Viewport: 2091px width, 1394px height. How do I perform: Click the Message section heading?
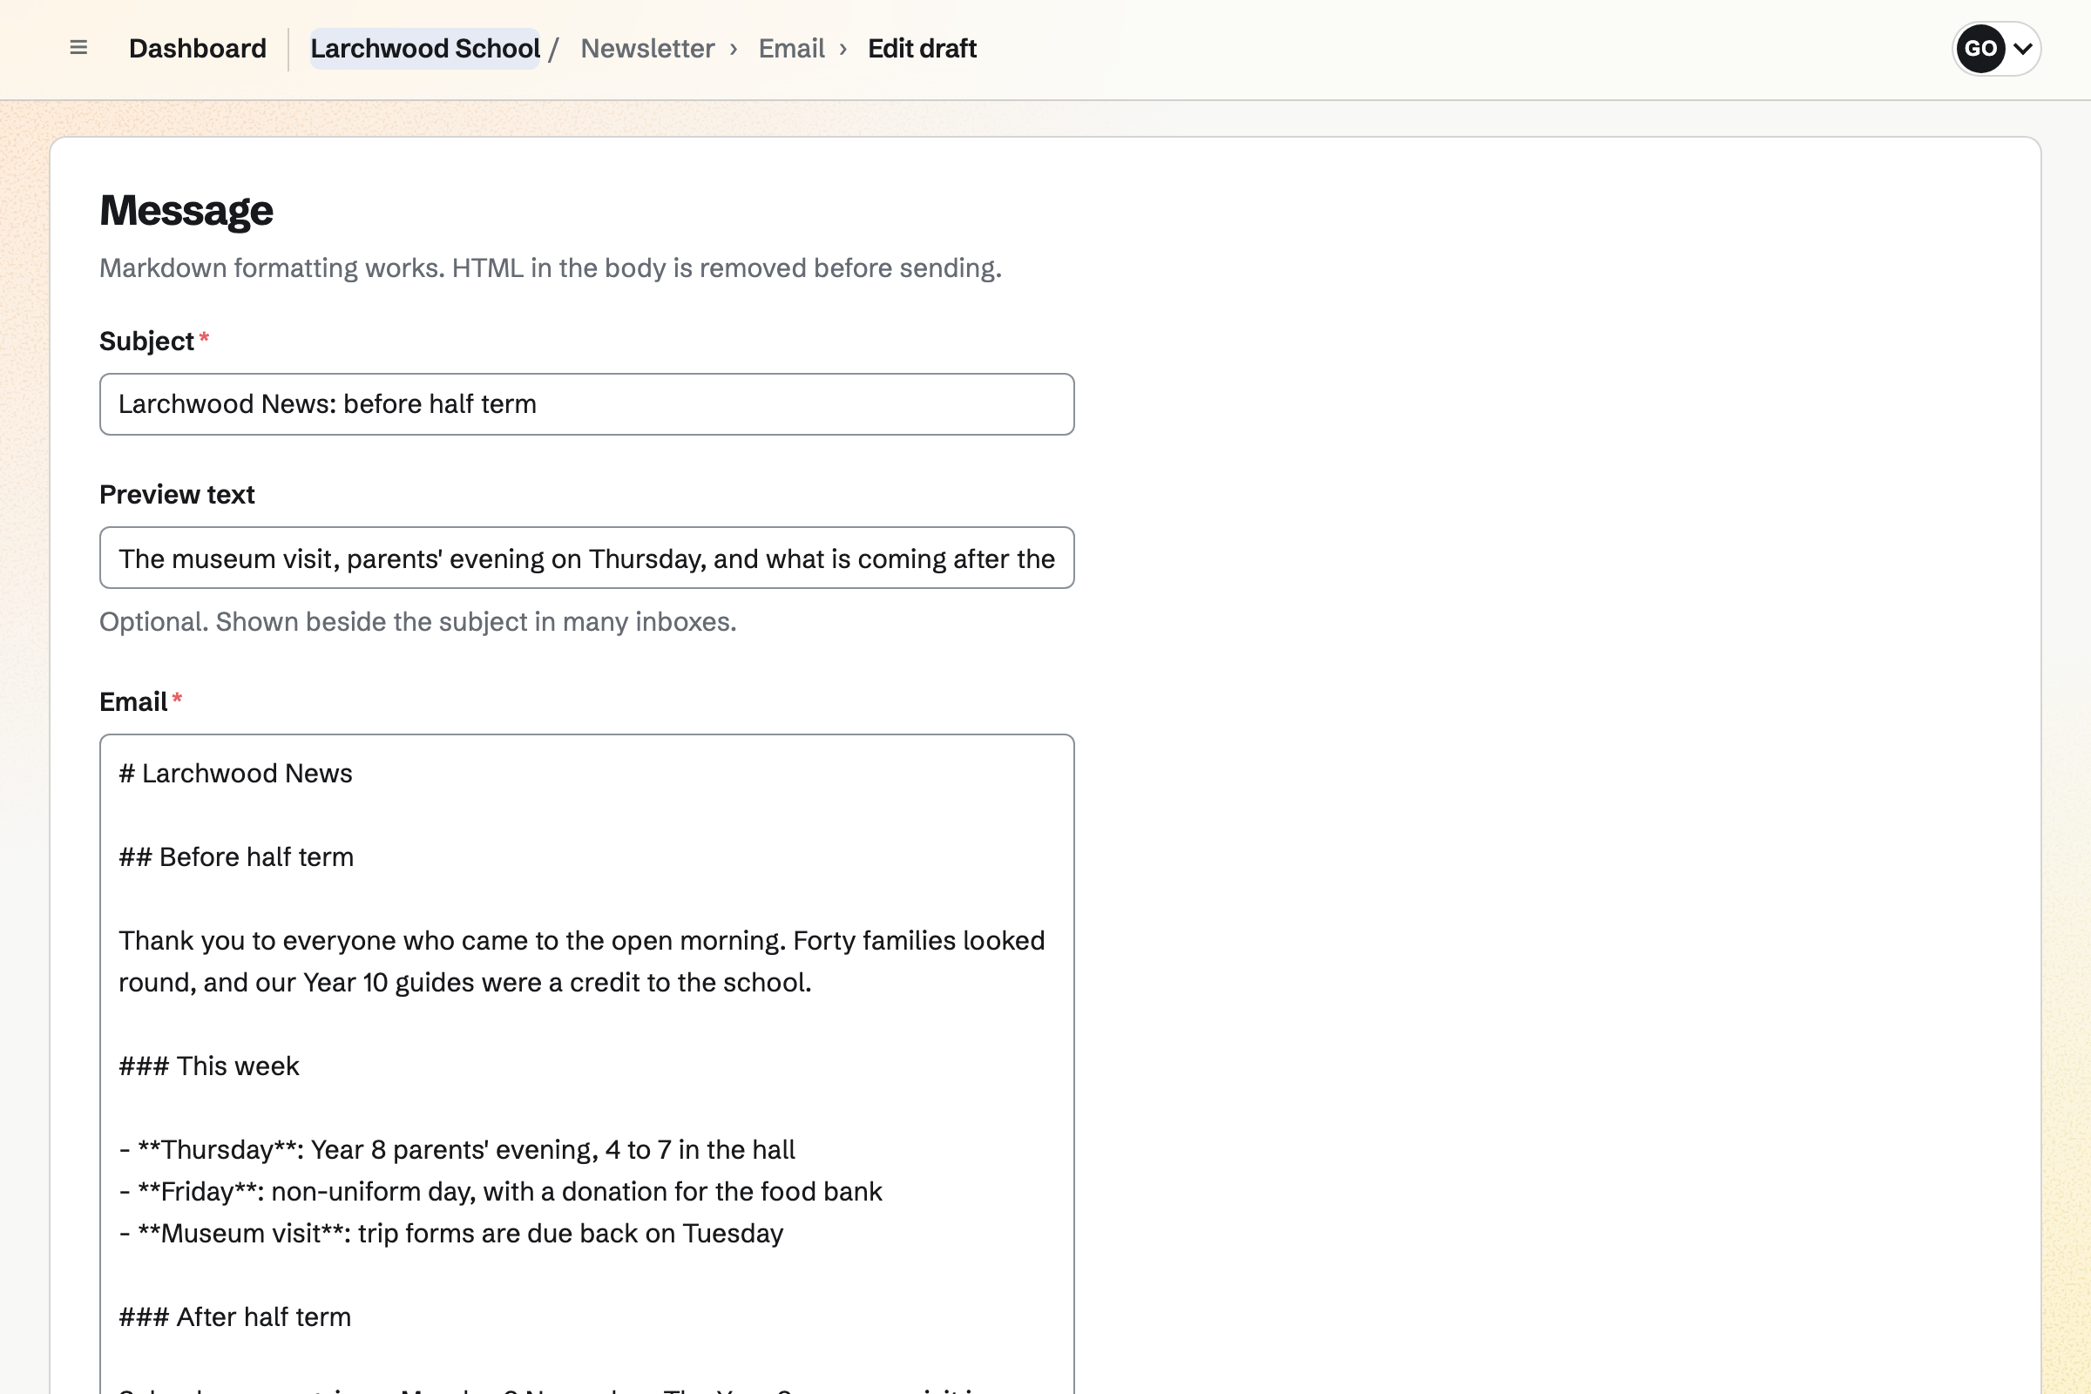186,211
